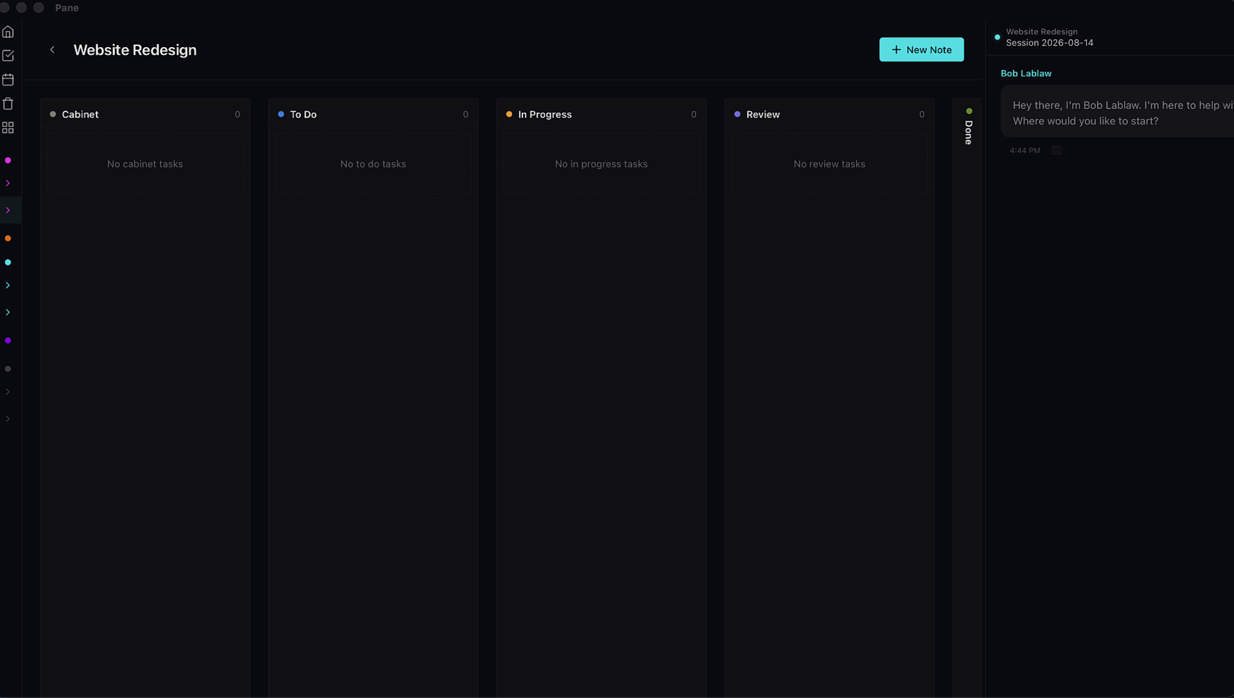
Task: Expand gray chevron directly under gray dot
Action: click(8, 392)
